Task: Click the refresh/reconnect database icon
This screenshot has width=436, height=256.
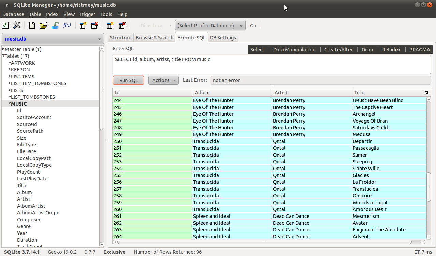Action: (5, 25)
